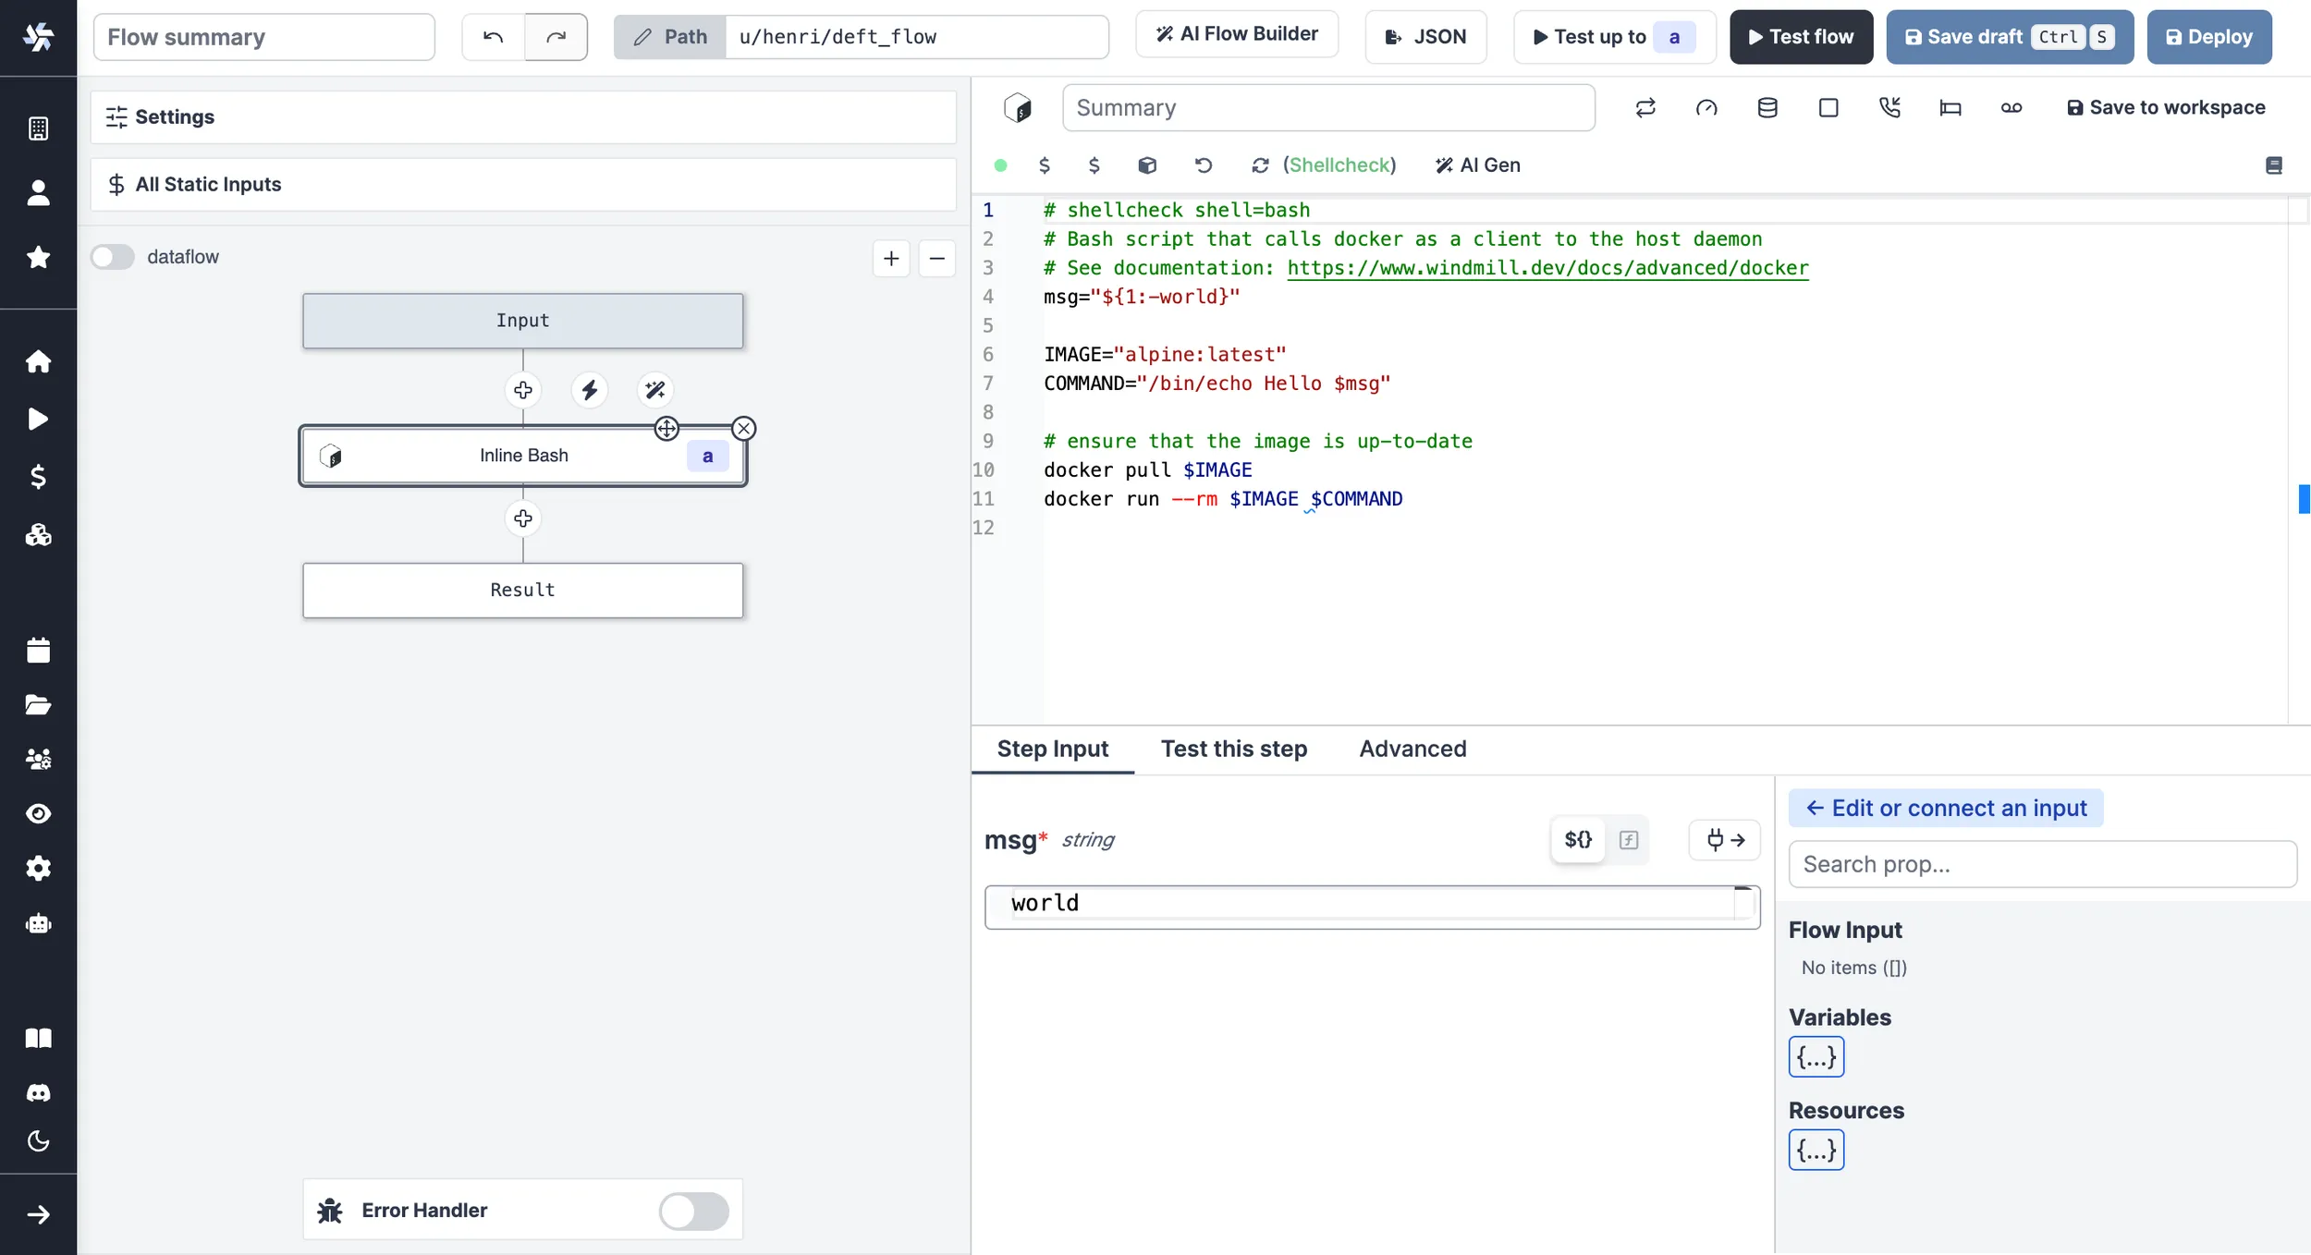The height and width of the screenshot is (1255, 2311).
Task: Toggle the fullscreen editor view icon
Action: tap(1828, 105)
